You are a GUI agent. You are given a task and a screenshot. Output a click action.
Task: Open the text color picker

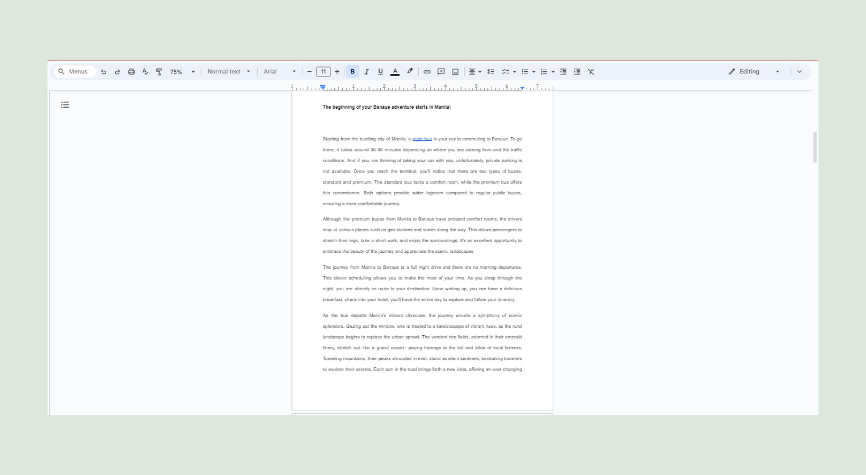[395, 72]
